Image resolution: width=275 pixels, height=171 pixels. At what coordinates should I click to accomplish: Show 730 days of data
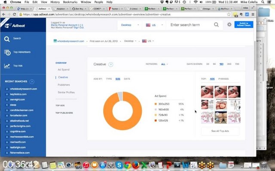237,64
